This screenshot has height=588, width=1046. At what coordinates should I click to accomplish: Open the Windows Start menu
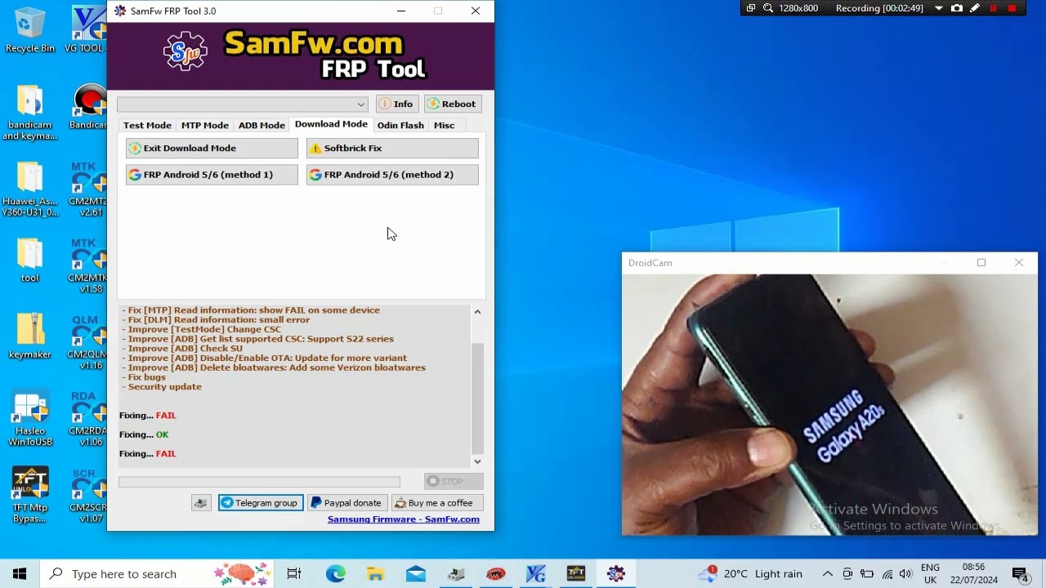[x=20, y=574]
